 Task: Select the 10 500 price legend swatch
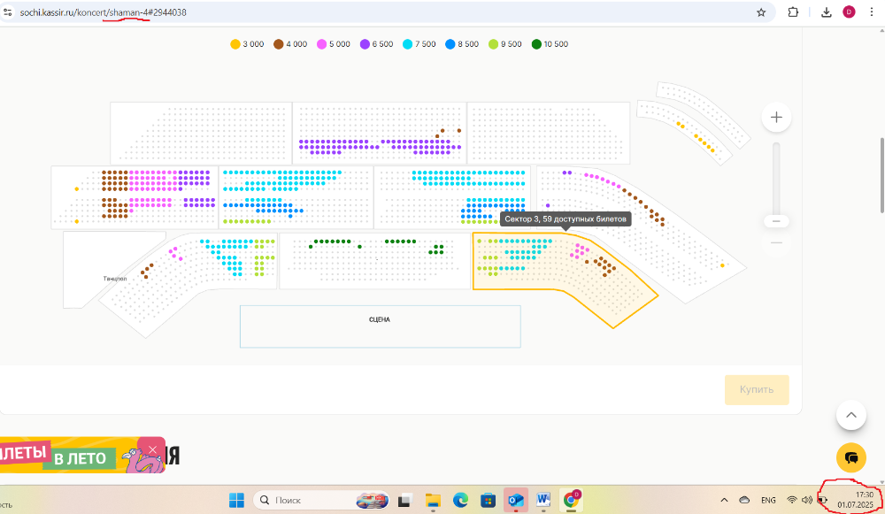536,44
